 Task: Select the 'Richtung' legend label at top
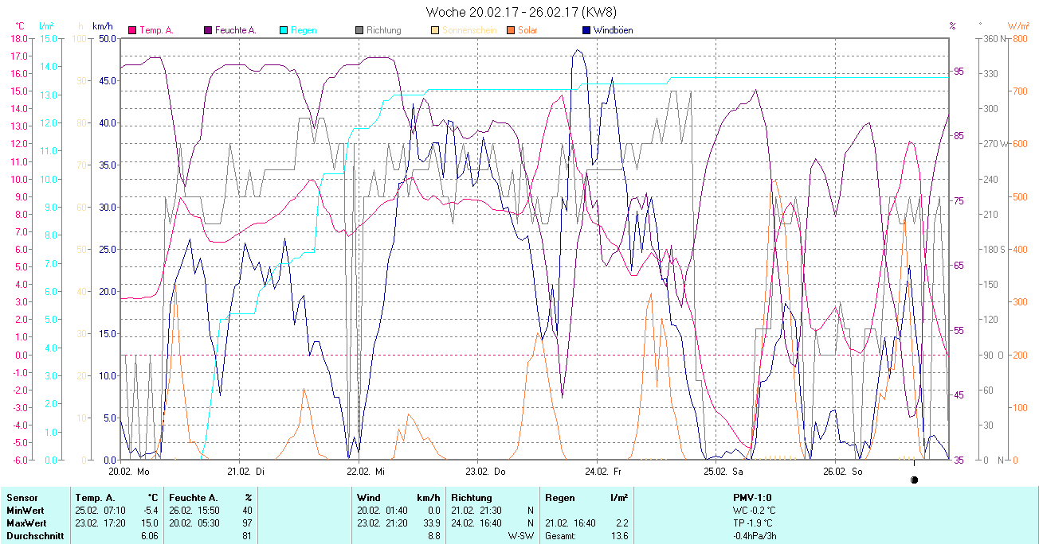tap(384, 30)
